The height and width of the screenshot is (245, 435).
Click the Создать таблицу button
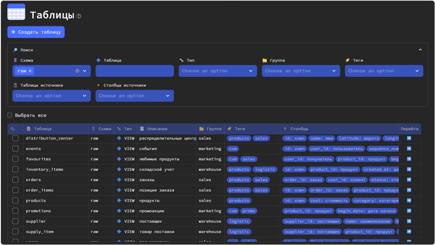36,32
